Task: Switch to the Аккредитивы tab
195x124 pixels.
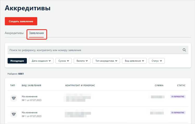Action: [14, 33]
